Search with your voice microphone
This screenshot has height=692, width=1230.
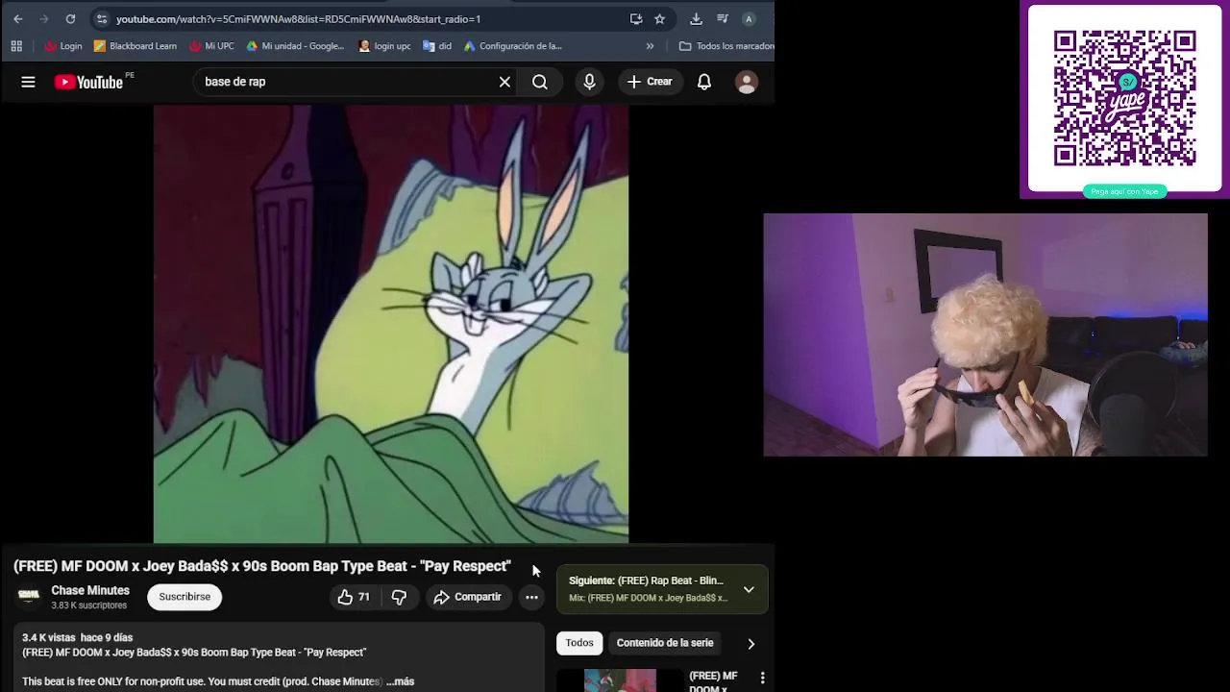589,82
